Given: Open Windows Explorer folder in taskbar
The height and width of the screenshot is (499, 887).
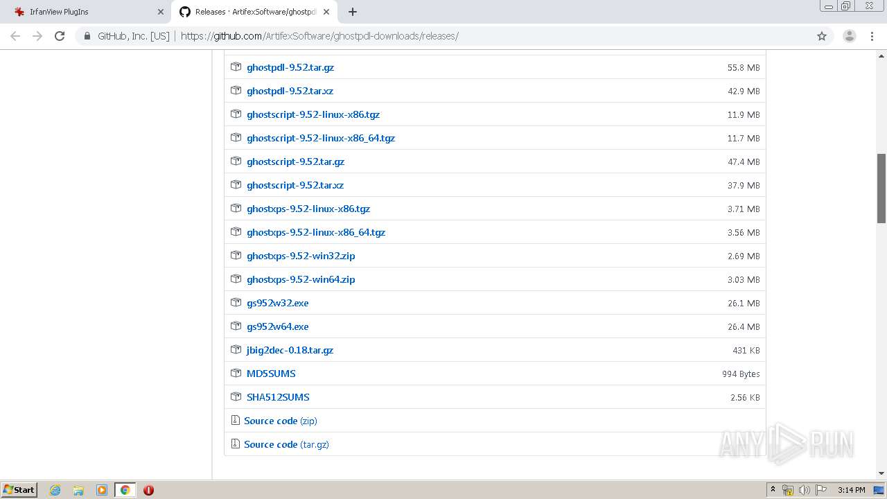Looking at the screenshot, I should point(78,490).
